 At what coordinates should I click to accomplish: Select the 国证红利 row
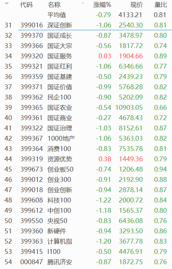pyautogui.click(x=86, y=67)
